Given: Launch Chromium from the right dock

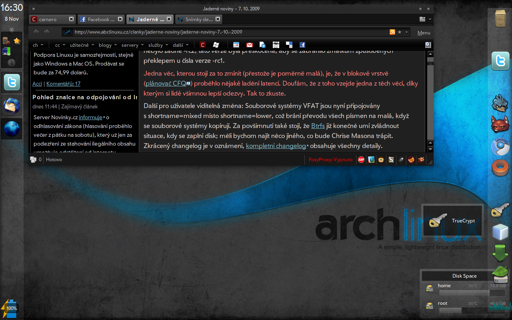Looking at the screenshot, I should (500, 147).
